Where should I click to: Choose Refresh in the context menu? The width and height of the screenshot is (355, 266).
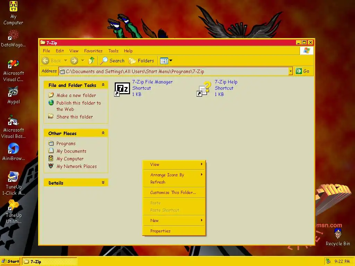click(x=174, y=182)
